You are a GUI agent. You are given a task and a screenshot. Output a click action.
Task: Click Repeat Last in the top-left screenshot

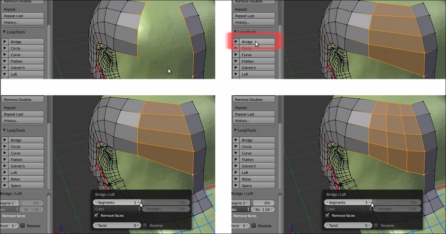pos(23,16)
